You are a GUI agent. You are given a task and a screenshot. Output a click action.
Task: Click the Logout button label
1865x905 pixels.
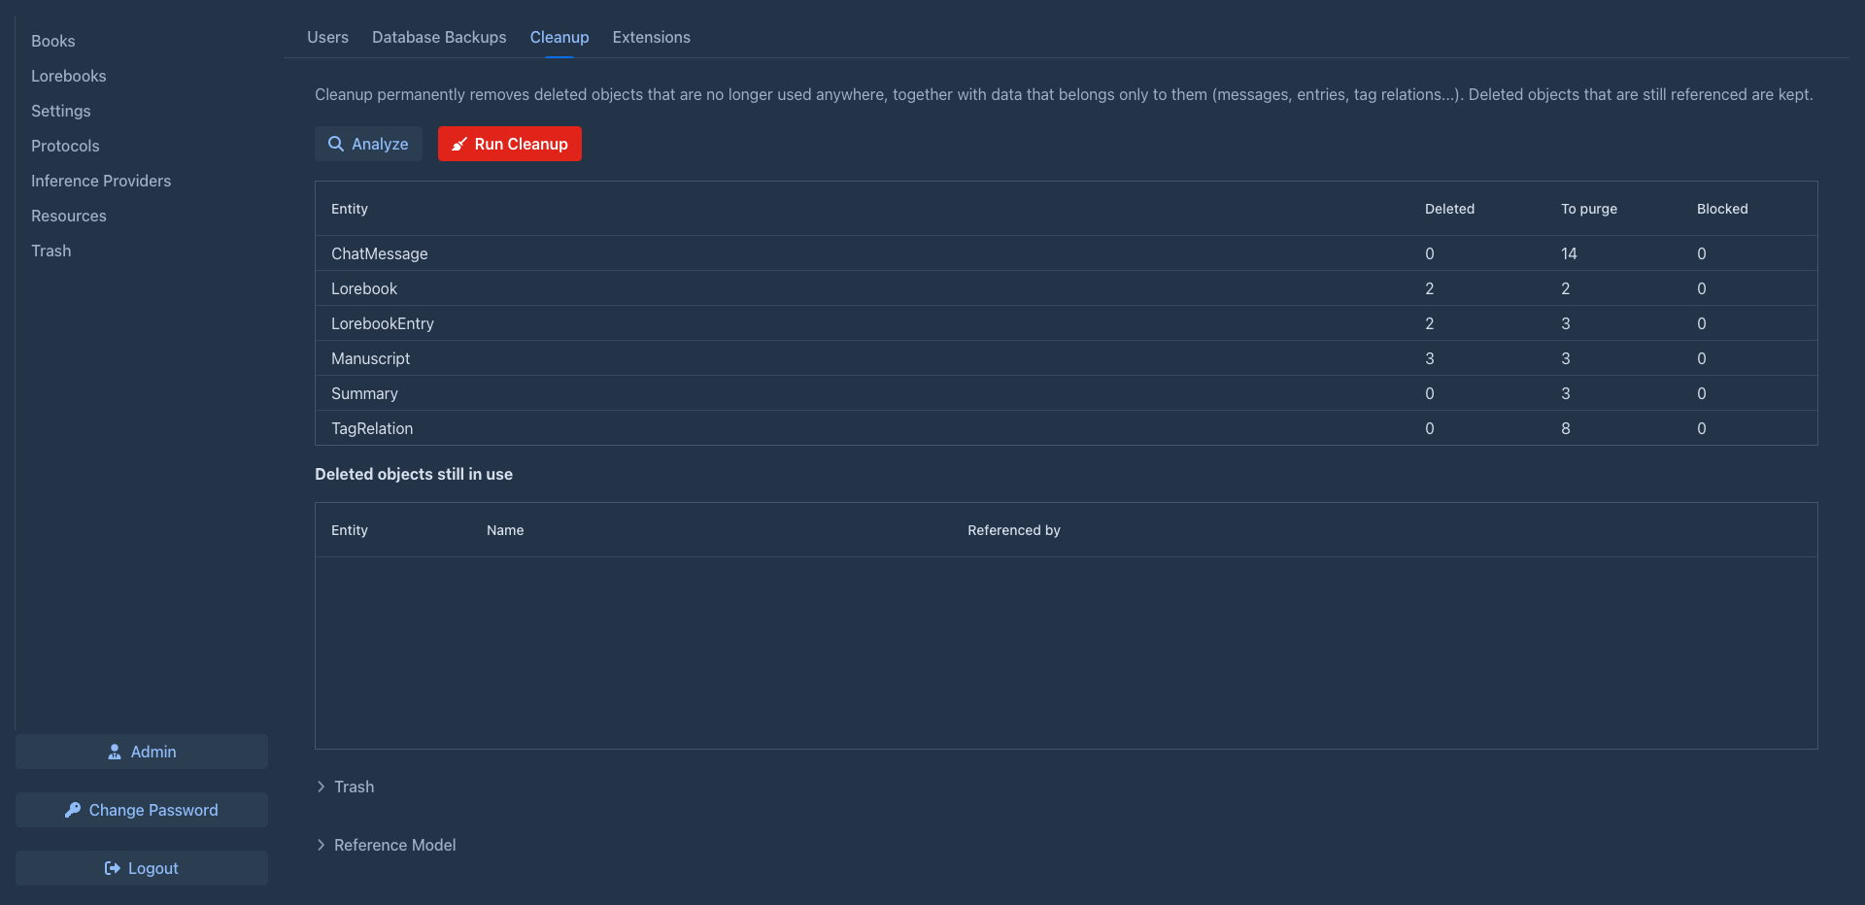pyautogui.click(x=153, y=868)
